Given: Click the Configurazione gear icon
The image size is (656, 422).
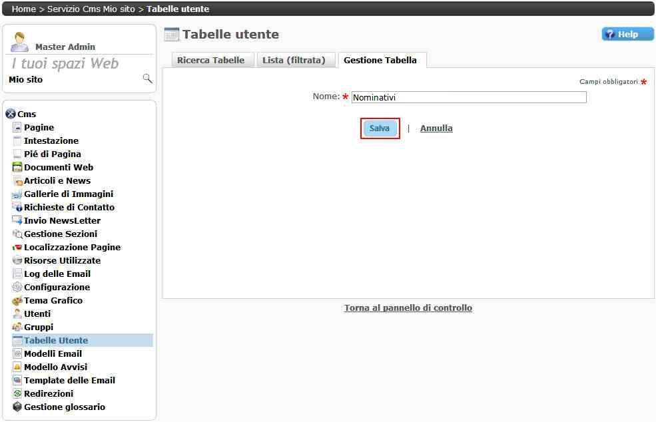Looking at the screenshot, I should [18, 287].
